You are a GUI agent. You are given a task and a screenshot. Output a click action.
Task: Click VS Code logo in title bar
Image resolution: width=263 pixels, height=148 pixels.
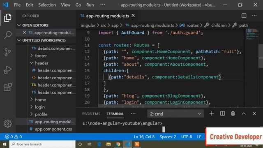(x=5, y=5)
